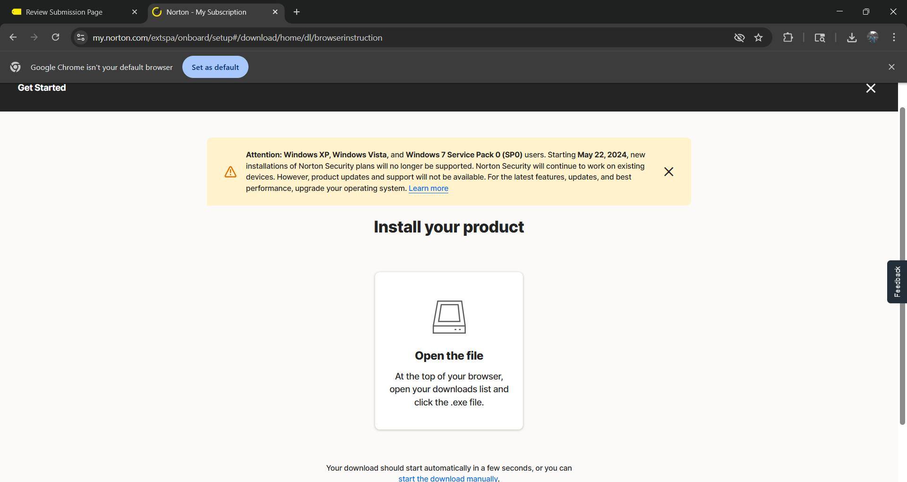Click the Chrome profile avatar

pos(873,37)
